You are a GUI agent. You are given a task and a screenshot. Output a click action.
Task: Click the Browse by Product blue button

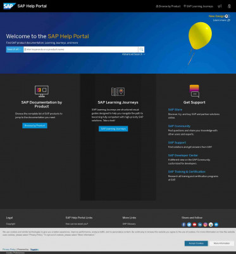point(35,126)
